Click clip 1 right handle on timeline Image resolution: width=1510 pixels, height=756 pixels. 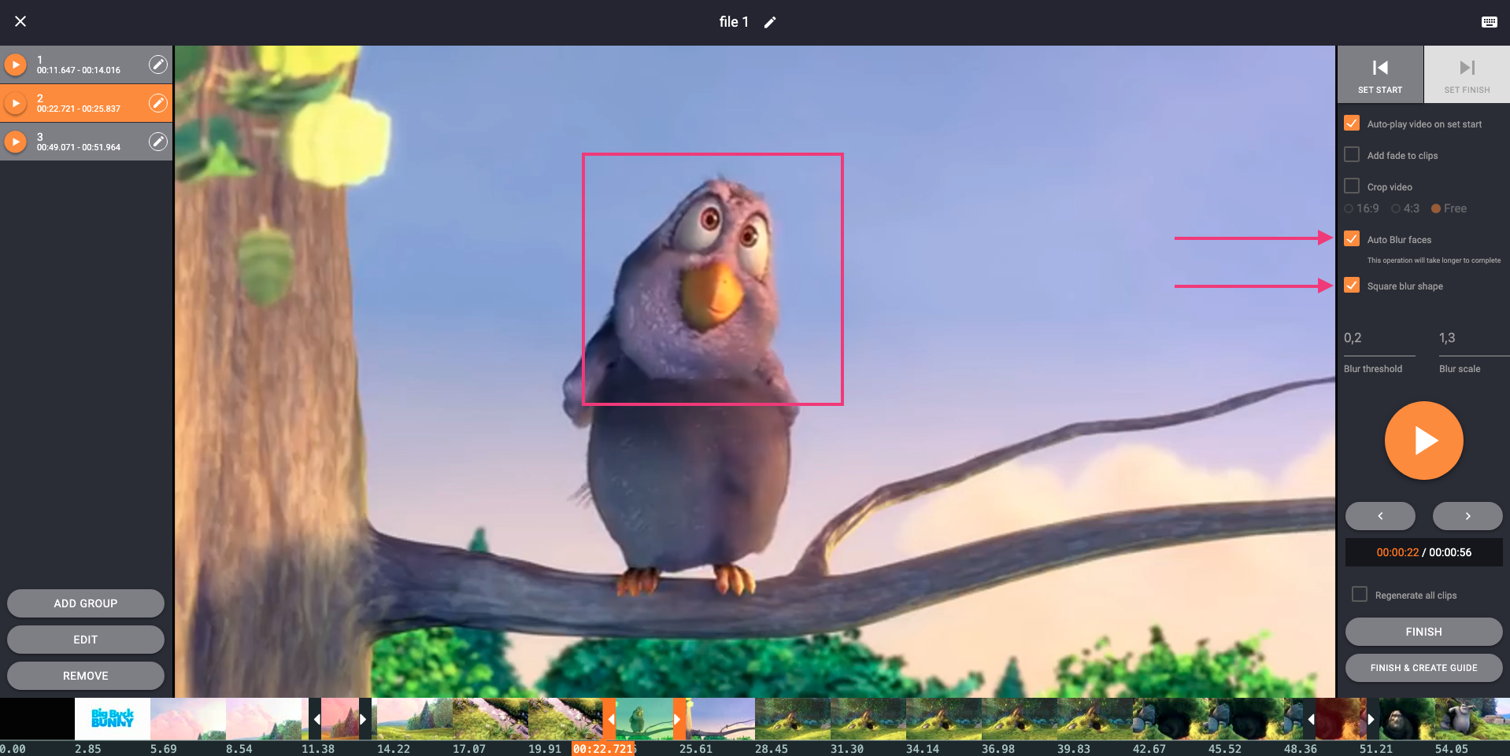click(365, 719)
